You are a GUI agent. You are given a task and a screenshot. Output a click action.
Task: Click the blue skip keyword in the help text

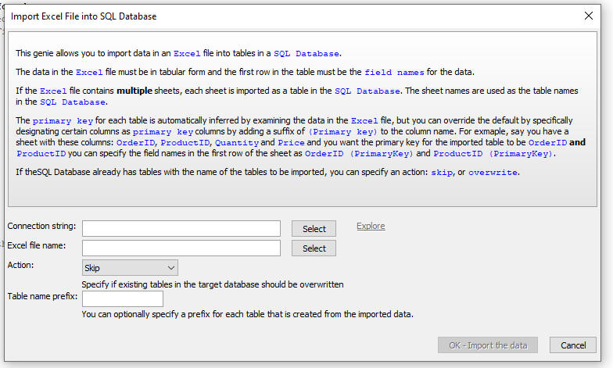tap(442, 172)
